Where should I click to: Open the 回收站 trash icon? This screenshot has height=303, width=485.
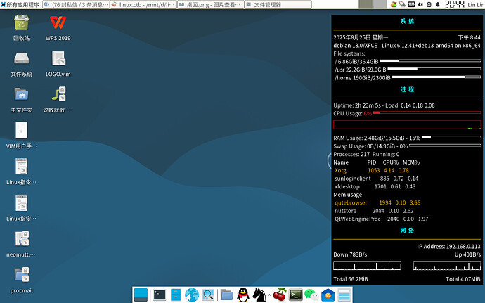pyautogui.click(x=21, y=22)
